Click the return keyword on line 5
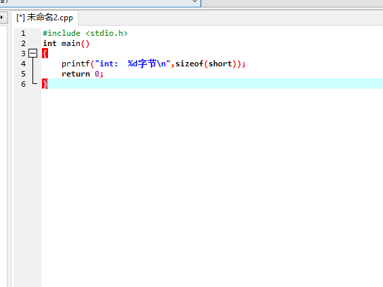 pyautogui.click(x=76, y=74)
